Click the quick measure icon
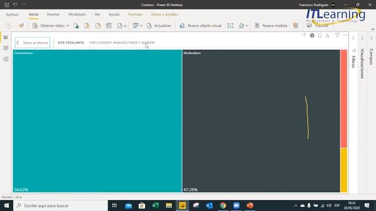 tap(296, 26)
